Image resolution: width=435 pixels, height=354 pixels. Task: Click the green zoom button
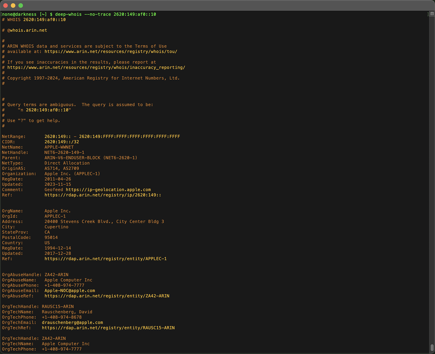coord(20,5)
